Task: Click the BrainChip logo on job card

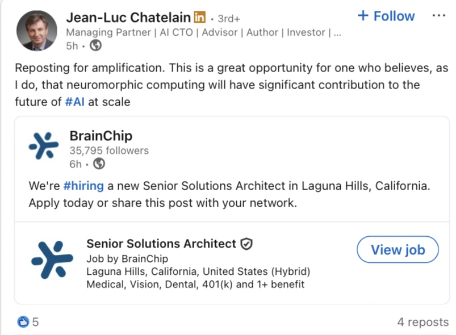Action: pos(52,259)
